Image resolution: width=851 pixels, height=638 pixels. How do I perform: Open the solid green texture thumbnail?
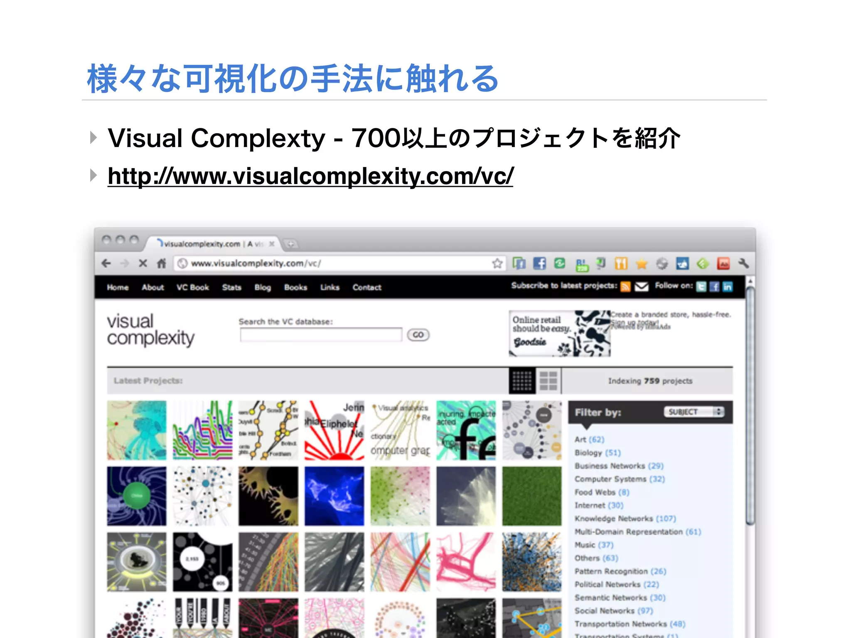click(x=531, y=496)
